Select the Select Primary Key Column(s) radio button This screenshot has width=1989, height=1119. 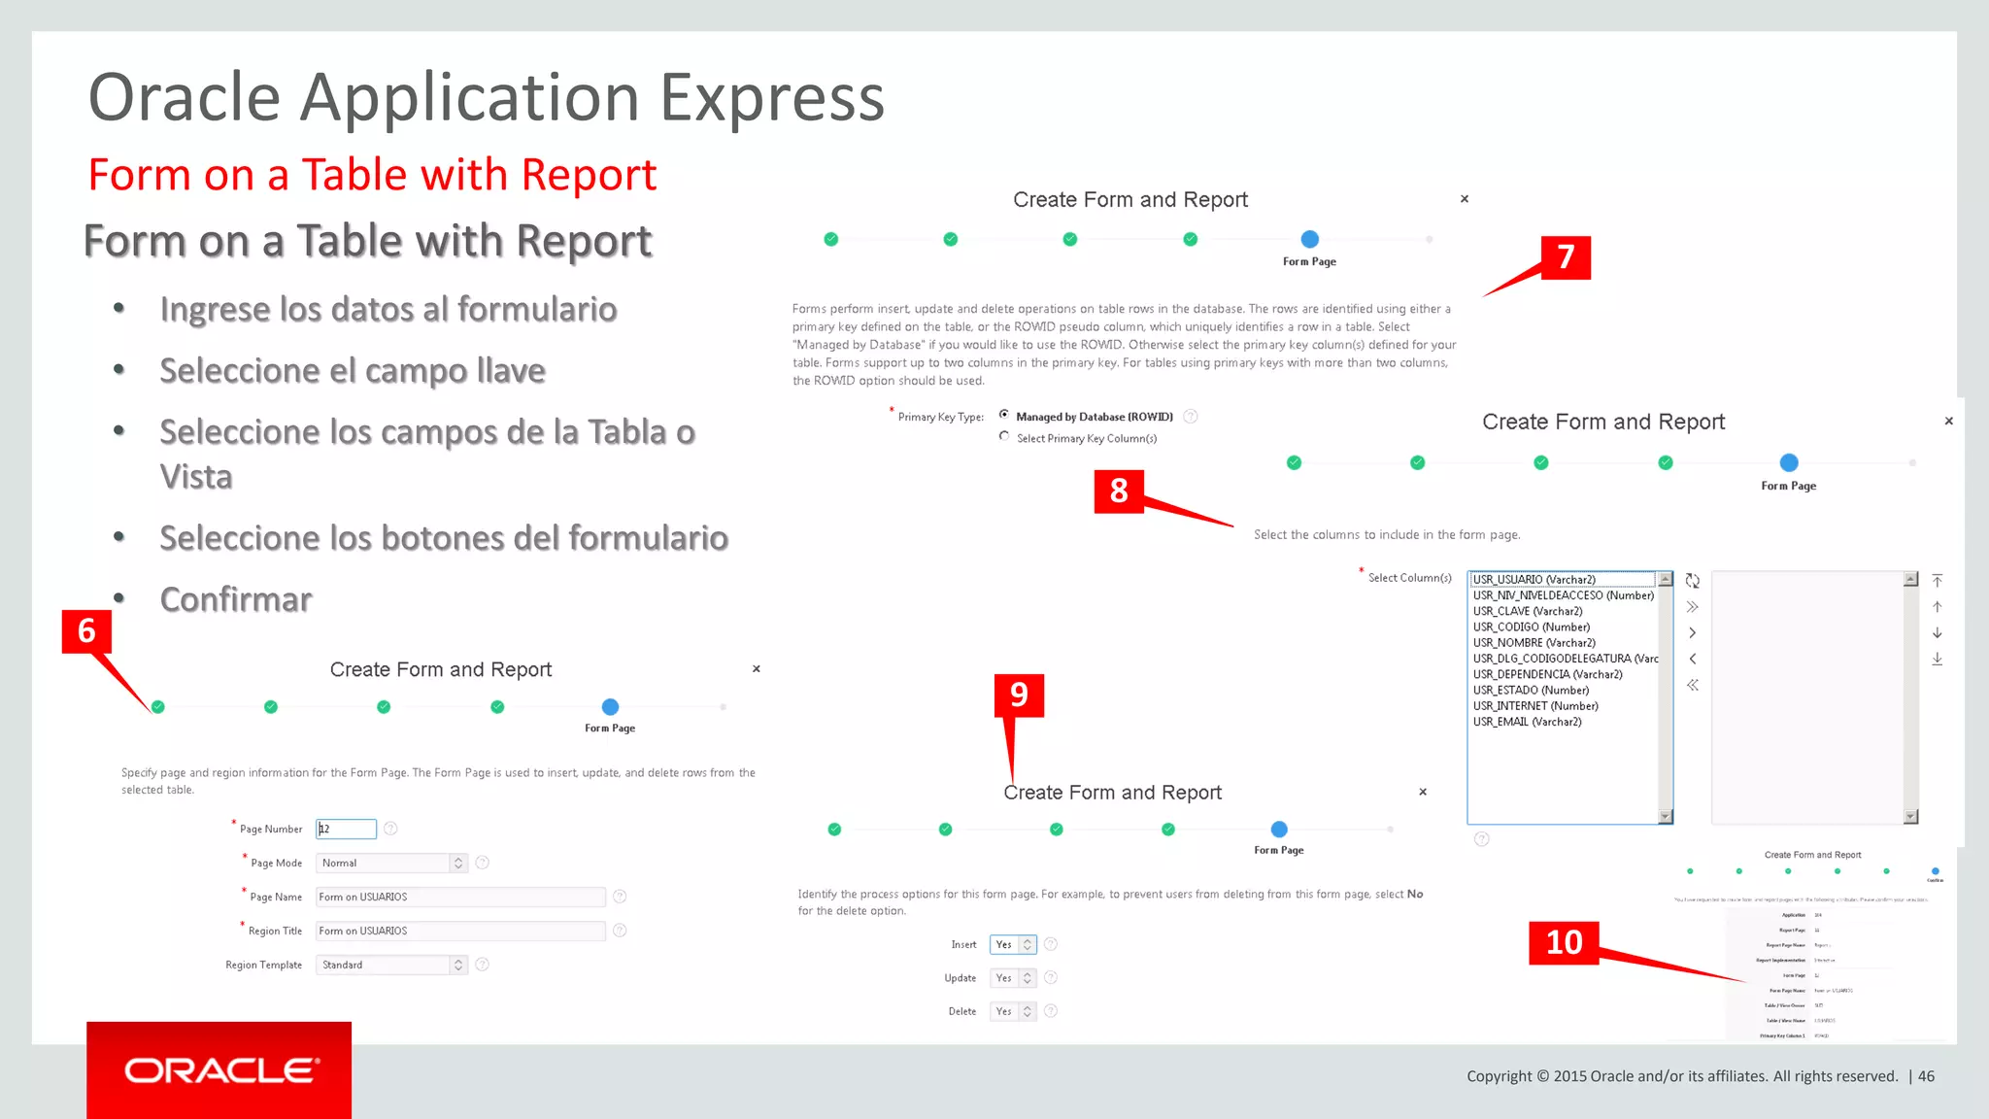coord(1004,437)
